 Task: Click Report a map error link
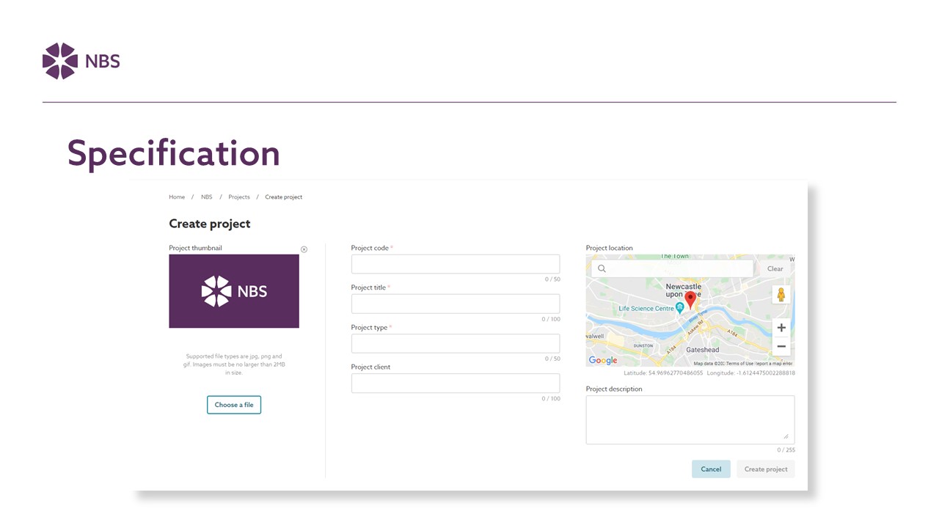(774, 364)
